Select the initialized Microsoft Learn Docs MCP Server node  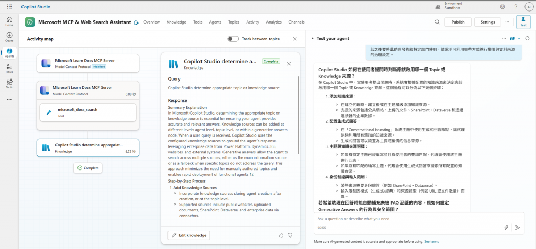(x=88, y=63)
